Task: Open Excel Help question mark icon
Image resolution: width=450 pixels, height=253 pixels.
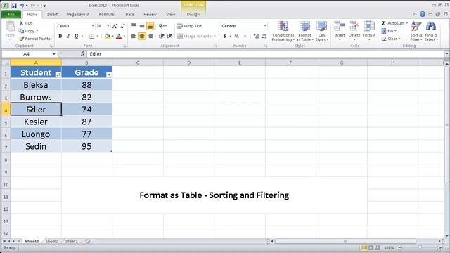Action: pos(423,14)
